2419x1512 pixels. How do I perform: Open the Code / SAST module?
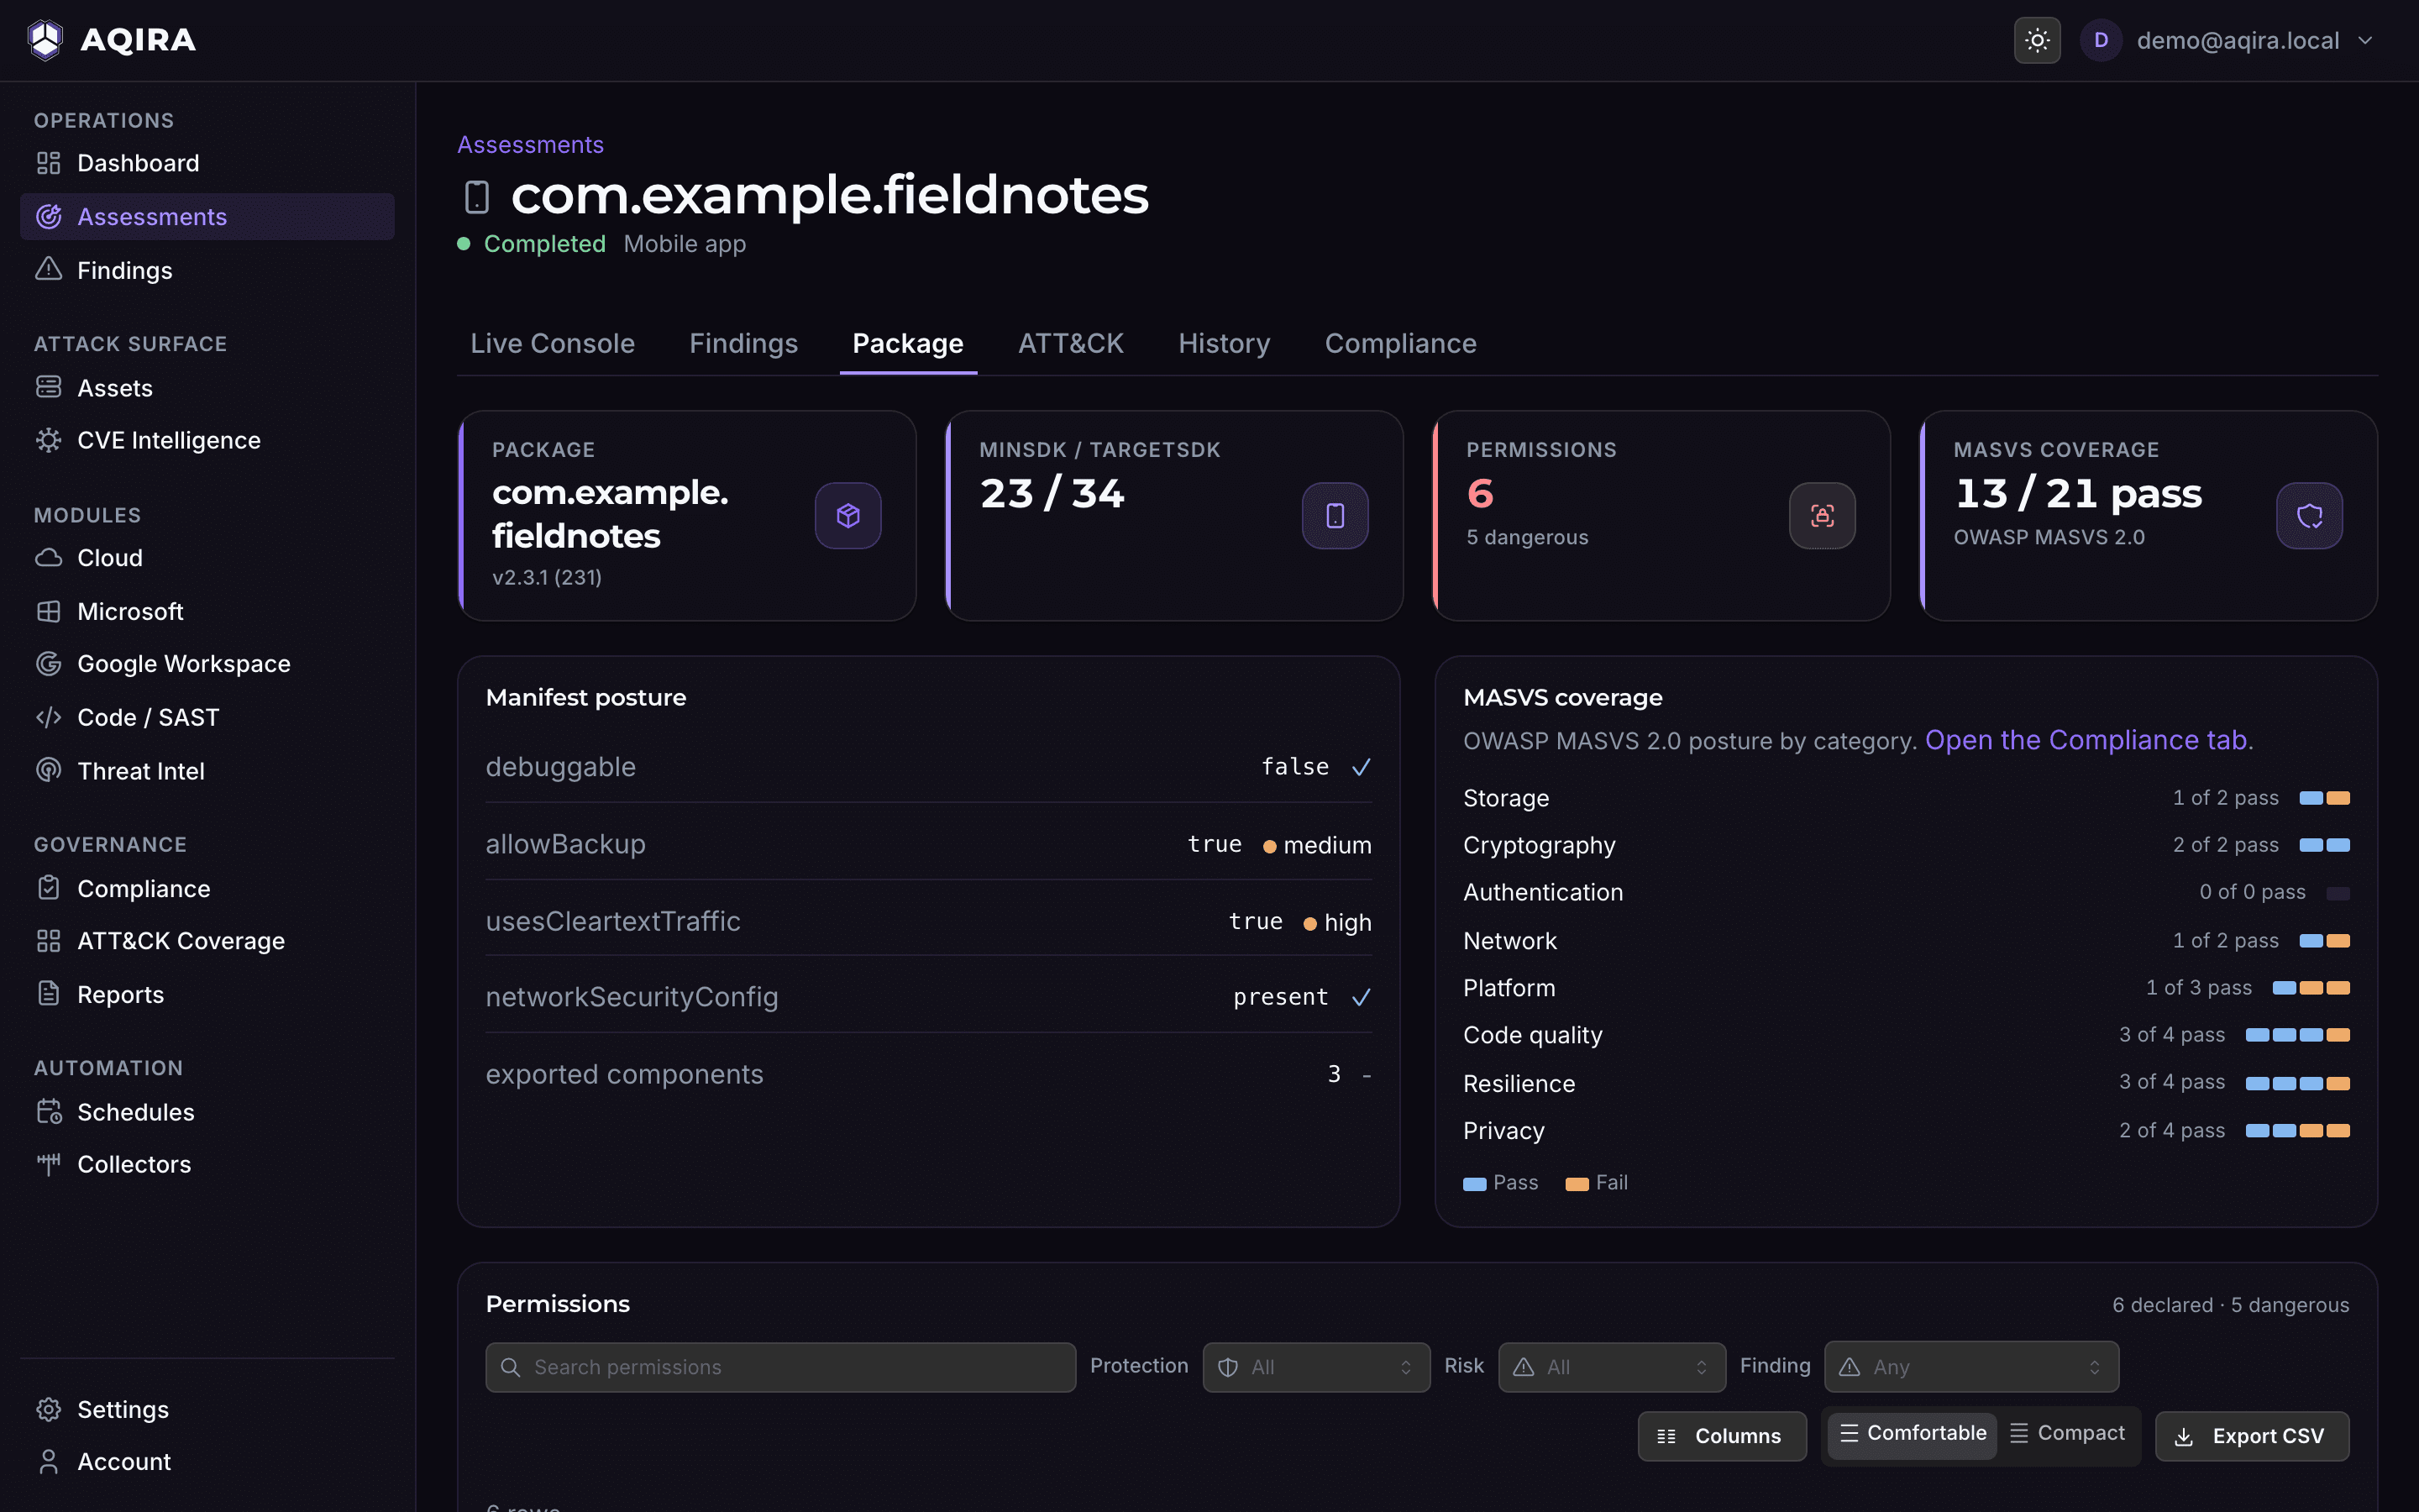(x=207, y=717)
